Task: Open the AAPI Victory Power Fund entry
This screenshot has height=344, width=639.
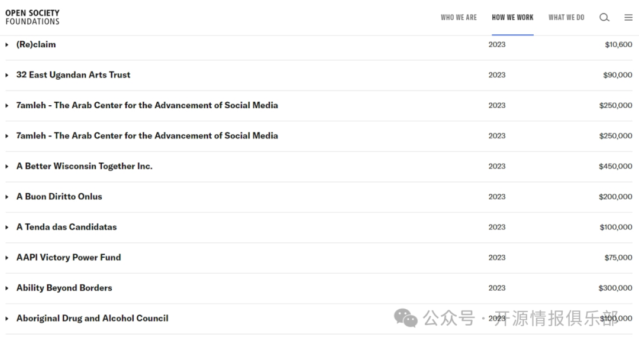Action: [x=69, y=258]
